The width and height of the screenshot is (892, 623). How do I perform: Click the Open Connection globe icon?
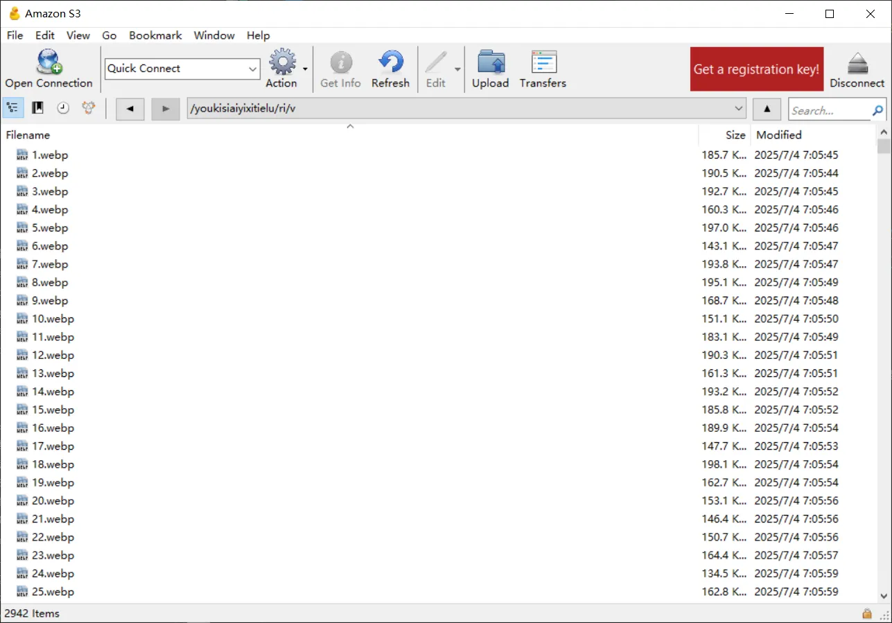click(x=49, y=62)
